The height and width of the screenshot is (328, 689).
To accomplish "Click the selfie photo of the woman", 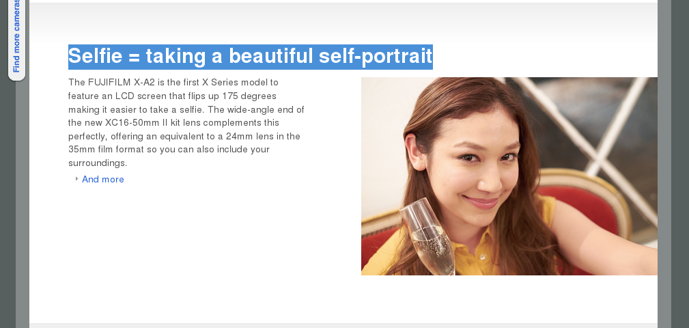I will coord(509,176).
